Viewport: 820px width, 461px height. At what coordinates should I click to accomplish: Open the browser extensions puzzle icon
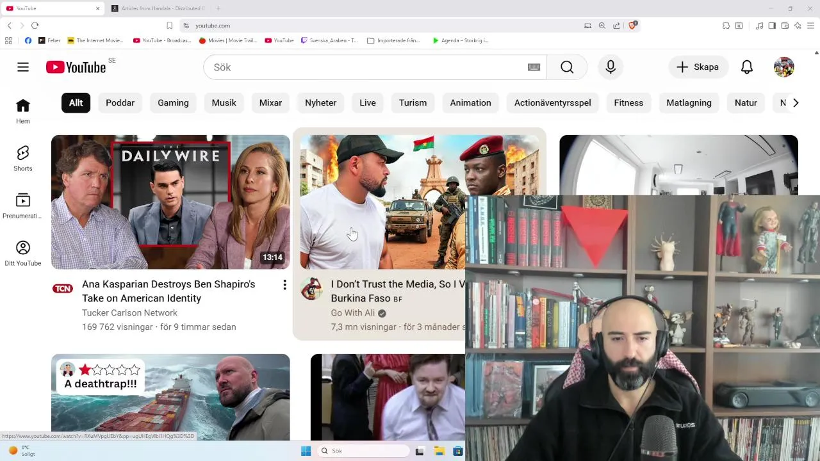click(726, 26)
